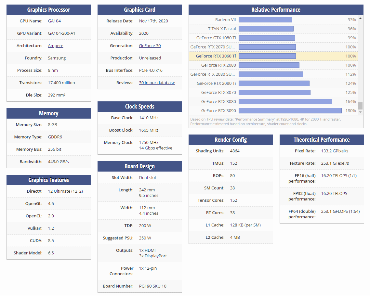Open the GA104 GPU name link

pyautogui.click(x=54, y=21)
